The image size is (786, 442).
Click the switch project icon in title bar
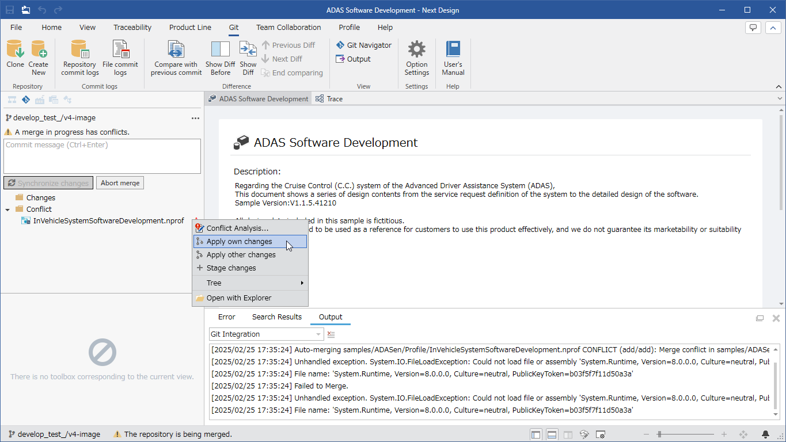26,10
